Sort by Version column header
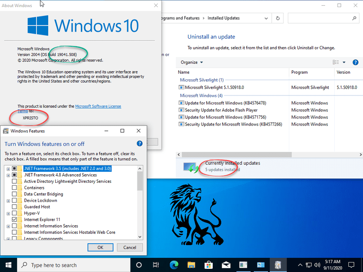This screenshot has height=272, width=363. 348,72
